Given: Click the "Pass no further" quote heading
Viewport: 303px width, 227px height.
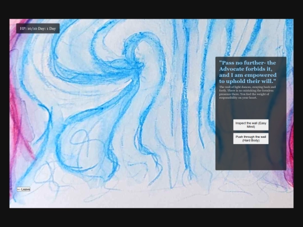Looking at the screenshot, I should coord(248,72).
